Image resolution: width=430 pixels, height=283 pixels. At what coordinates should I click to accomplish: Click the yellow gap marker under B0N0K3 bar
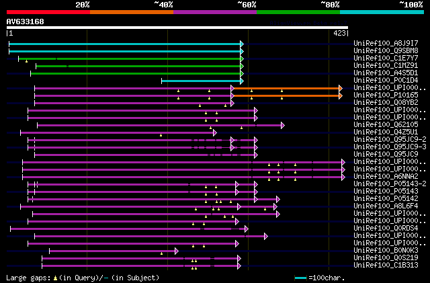tap(161, 253)
